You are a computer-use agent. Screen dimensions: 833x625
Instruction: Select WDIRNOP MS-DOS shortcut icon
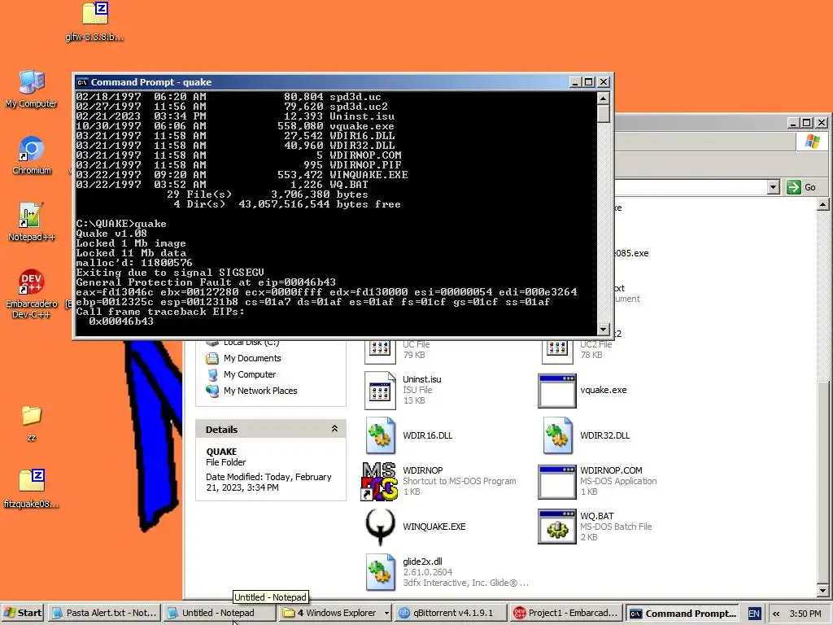click(379, 481)
